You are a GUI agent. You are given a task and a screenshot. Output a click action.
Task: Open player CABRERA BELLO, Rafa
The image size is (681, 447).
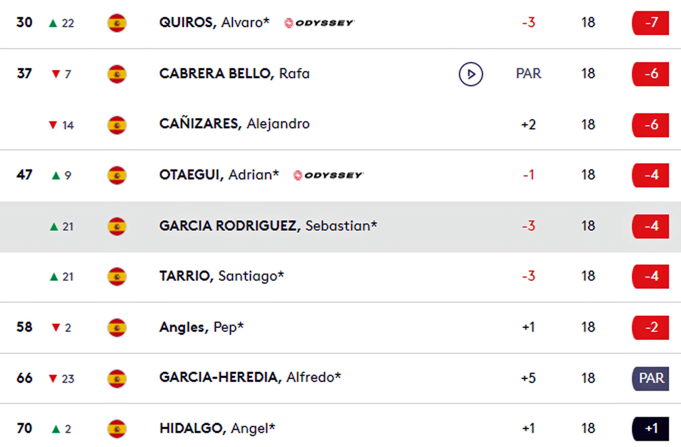tap(234, 74)
